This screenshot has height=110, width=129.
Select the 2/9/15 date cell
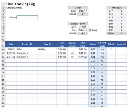tap(11, 49)
